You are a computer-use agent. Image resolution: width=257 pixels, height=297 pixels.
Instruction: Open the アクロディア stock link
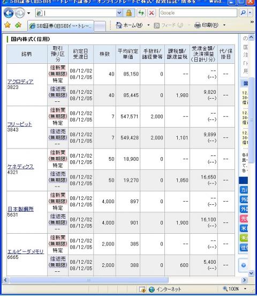[x=20, y=81]
